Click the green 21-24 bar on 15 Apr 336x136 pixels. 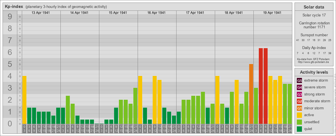[135, 106]
